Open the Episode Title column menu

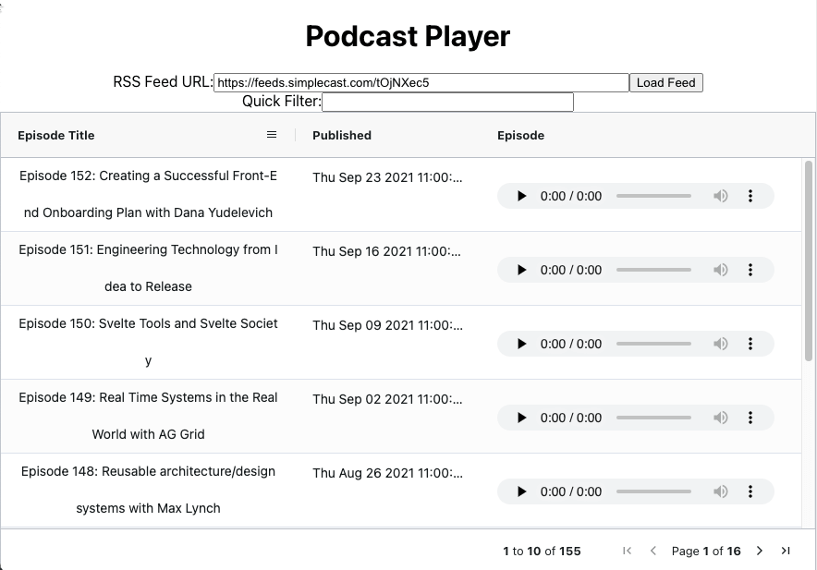tap(271, 135)
